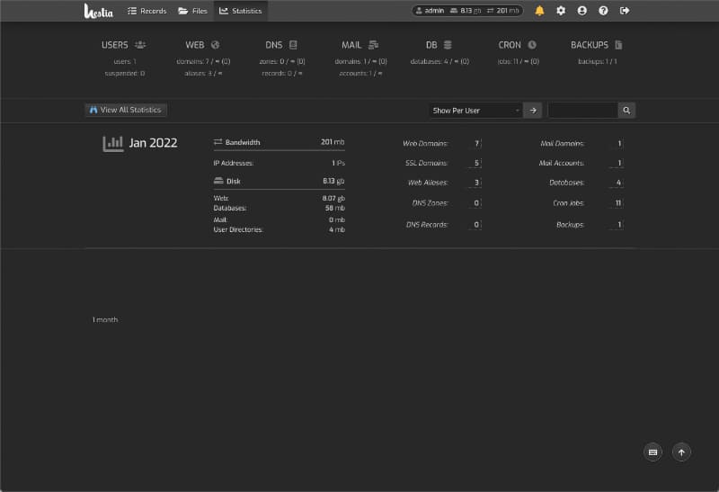The width and height of the screenshot is (719, 492).
Task: Click the Jan 2022 bar chart icon
Action: pyautogui.click(x=113, y=144)
